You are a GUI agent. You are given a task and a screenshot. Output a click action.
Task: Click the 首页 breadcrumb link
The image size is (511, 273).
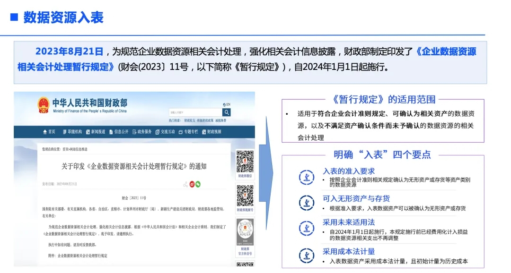tap(65, 149)
